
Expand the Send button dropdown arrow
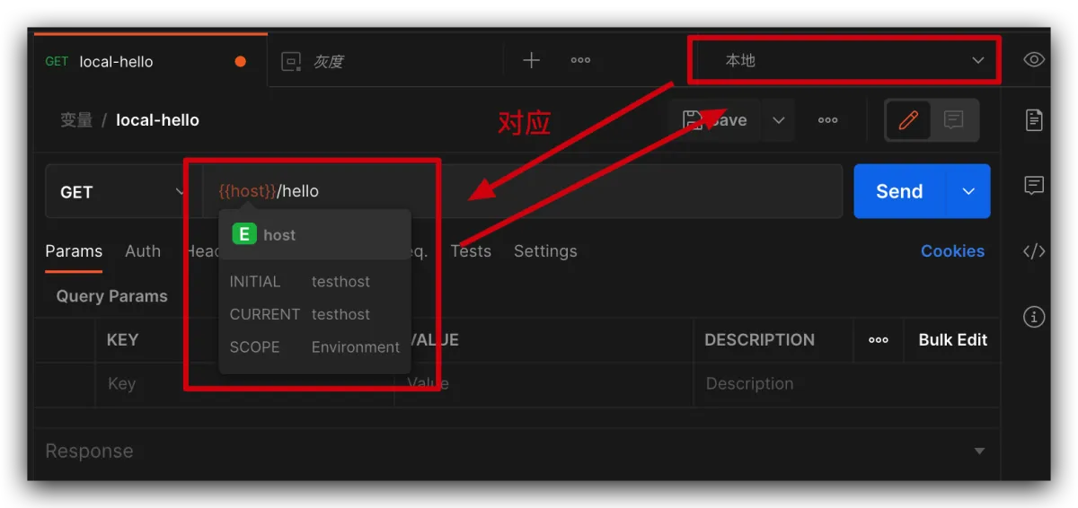[x=968, y=191]
